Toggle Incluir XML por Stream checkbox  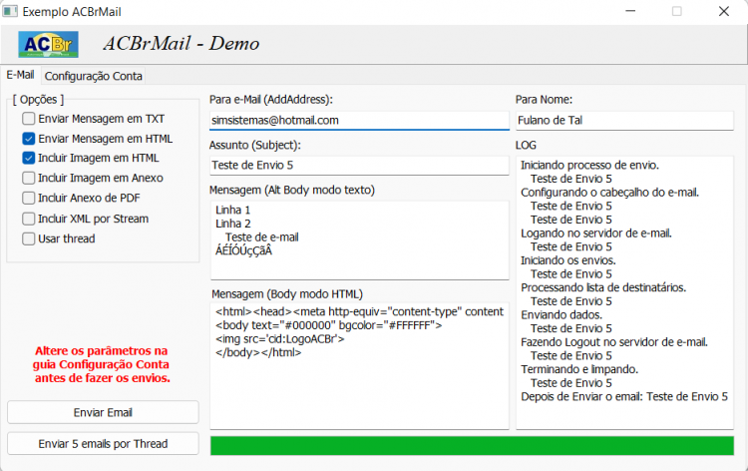[x=29, y=219]
